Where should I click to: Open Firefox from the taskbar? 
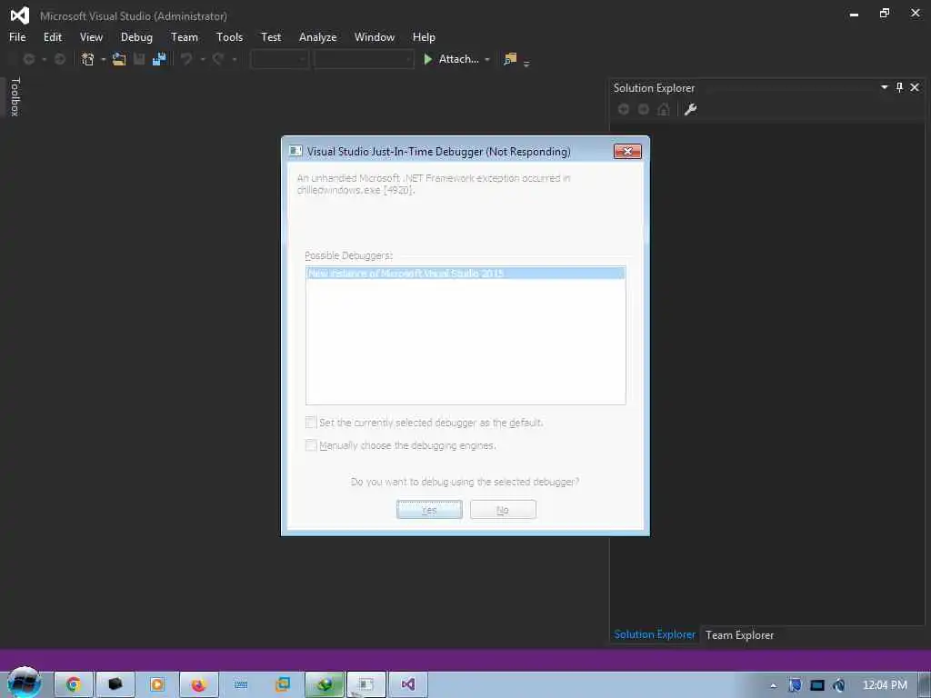pyautogui.click(x=198, y=684)
